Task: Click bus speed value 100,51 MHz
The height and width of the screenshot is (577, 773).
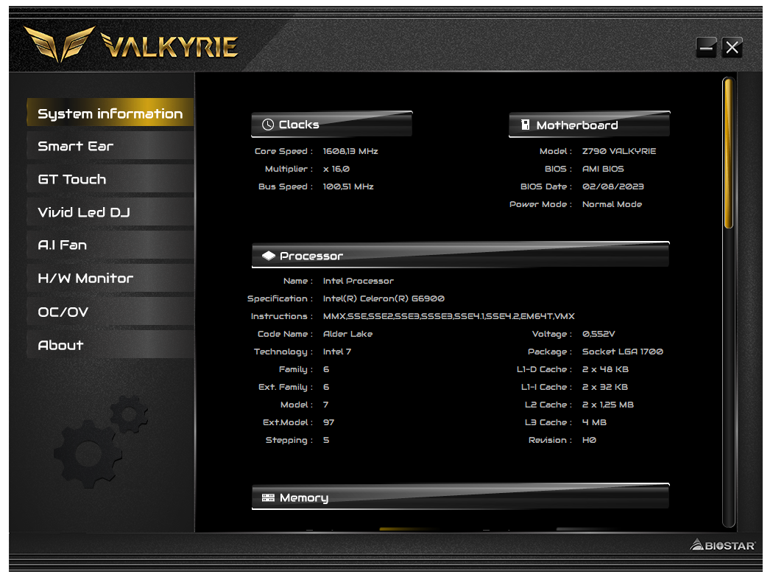Action: pyautogui.click(x=348, y=186)
